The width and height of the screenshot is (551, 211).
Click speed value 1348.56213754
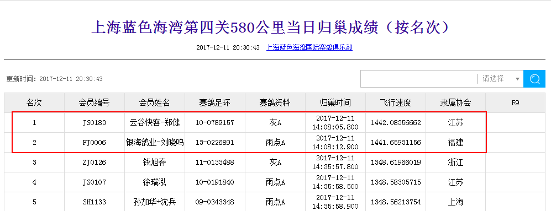[396, 202]
